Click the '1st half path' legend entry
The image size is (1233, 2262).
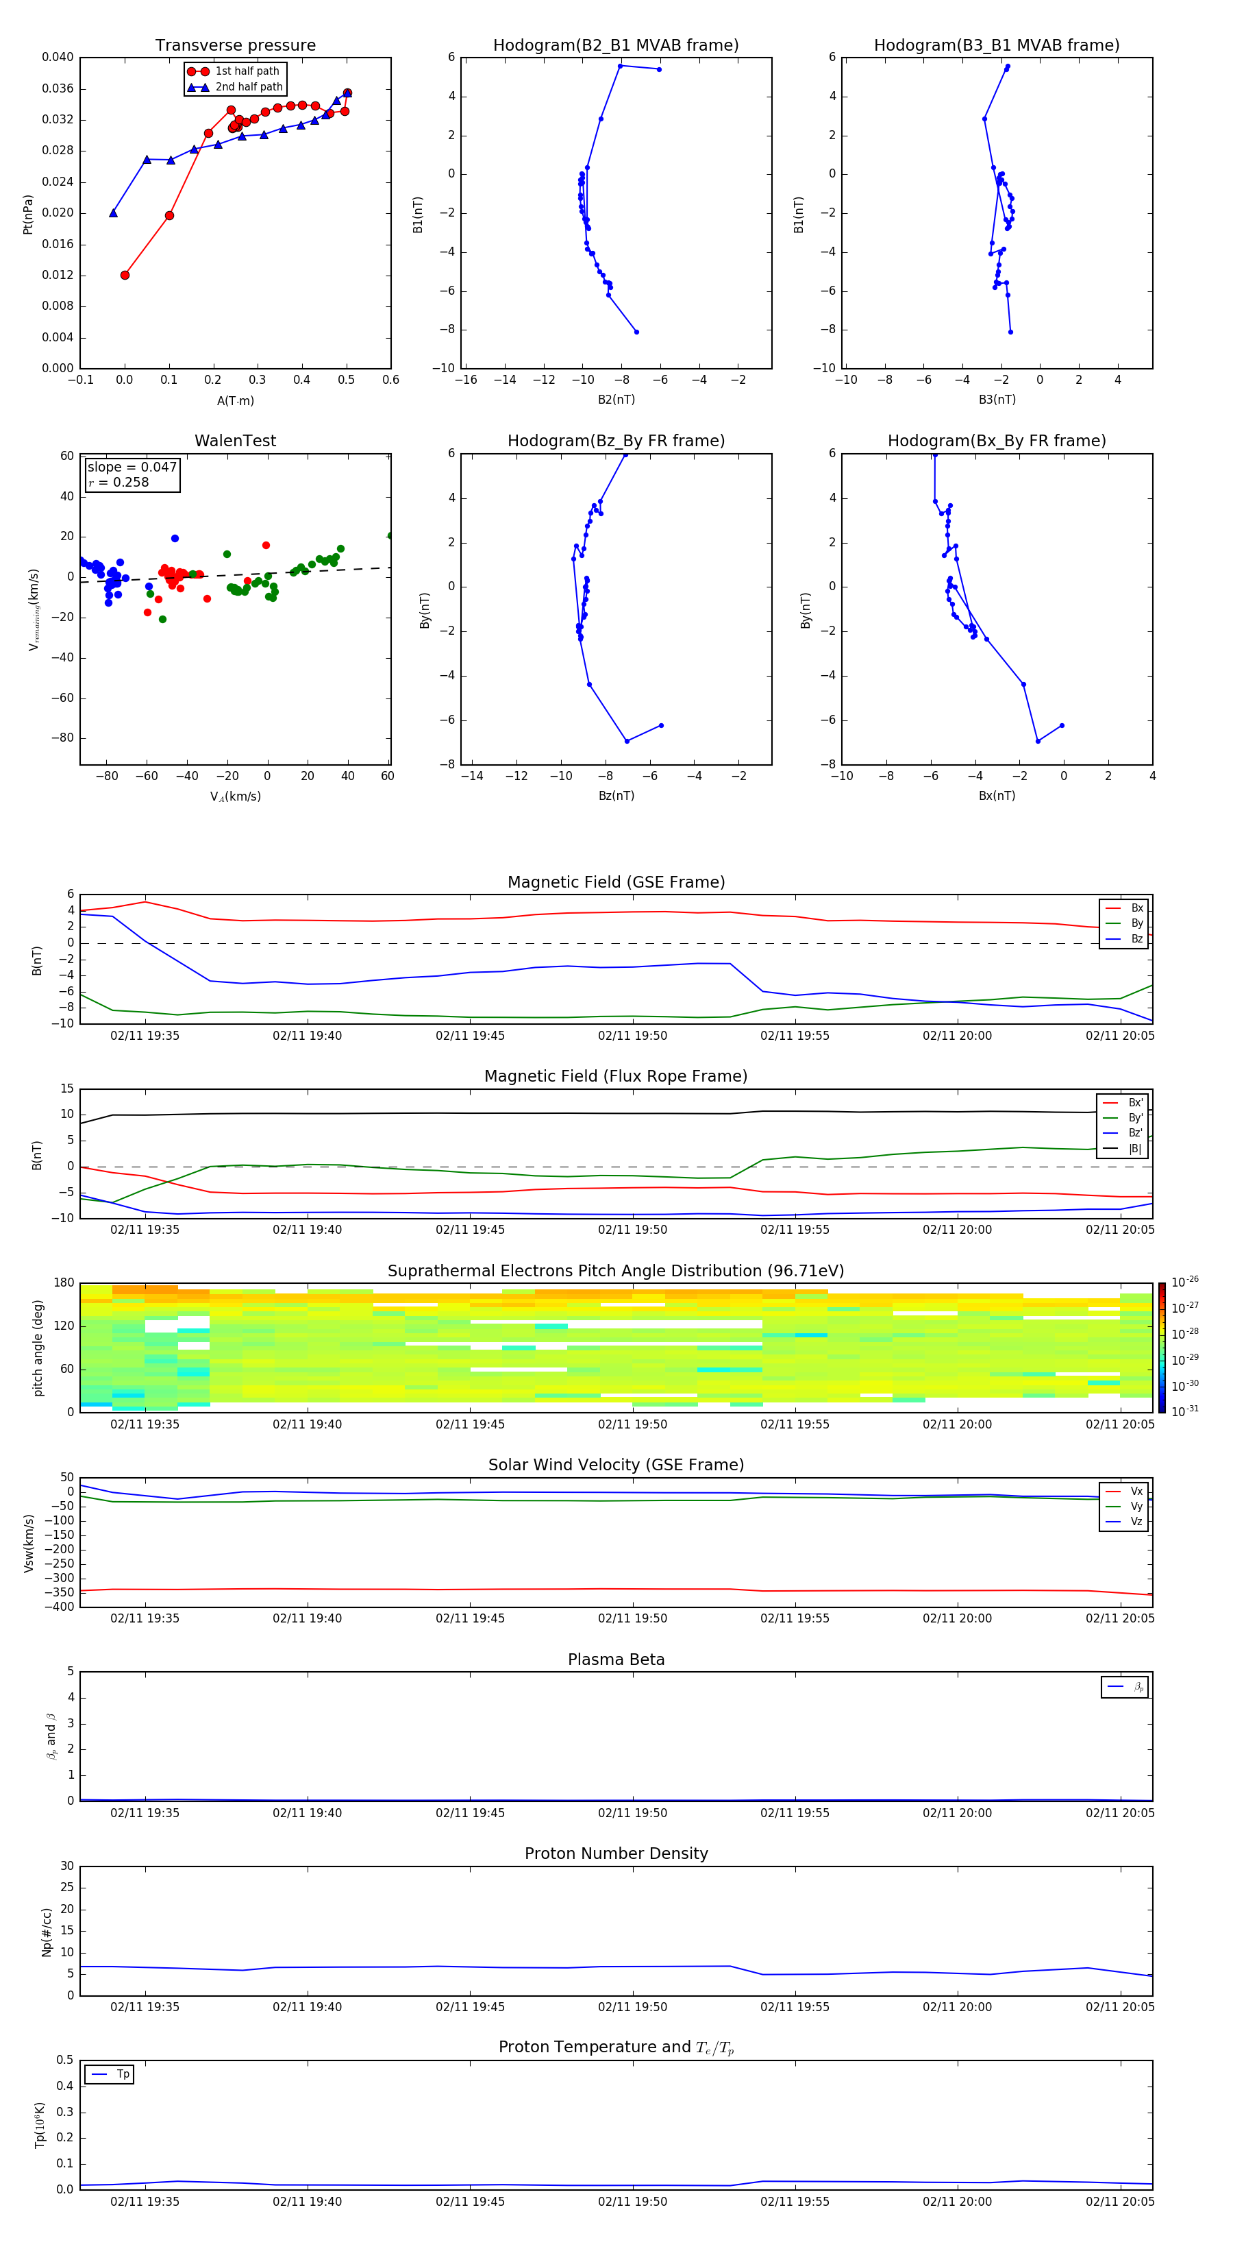[x=234, y=71]
